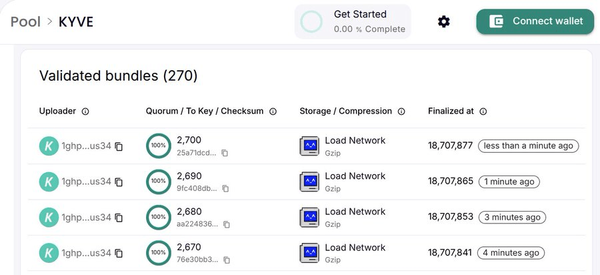
Task: Open uploader 1ghp...us34 in the last row
Action: tap(86, 253)
